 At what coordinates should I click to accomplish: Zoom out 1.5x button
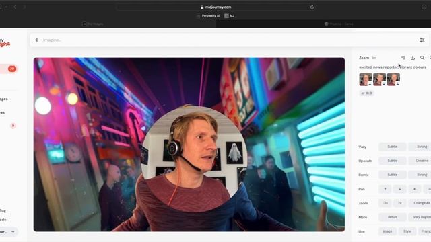385,203
